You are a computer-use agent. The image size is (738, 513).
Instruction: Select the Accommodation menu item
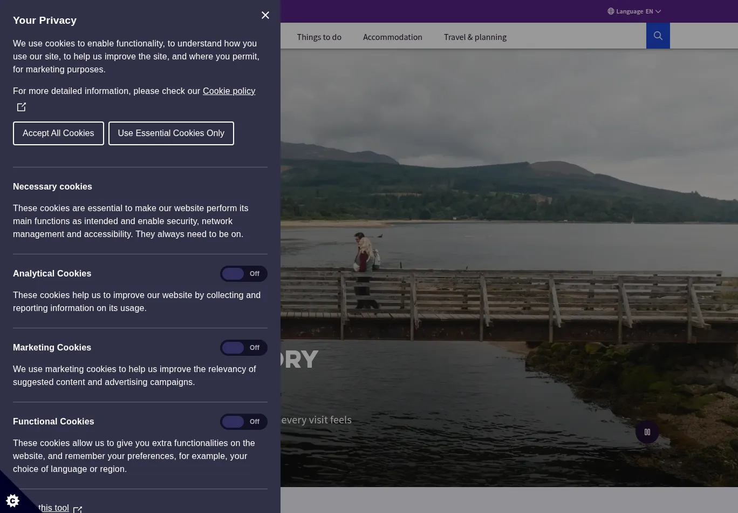click(392, 37)
